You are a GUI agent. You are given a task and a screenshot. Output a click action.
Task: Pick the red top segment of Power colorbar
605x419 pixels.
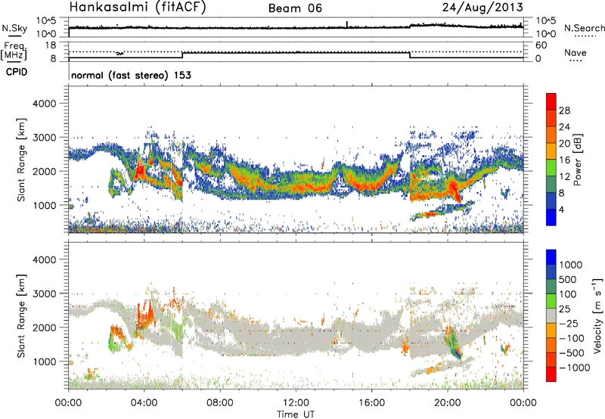tap(551, 101)
